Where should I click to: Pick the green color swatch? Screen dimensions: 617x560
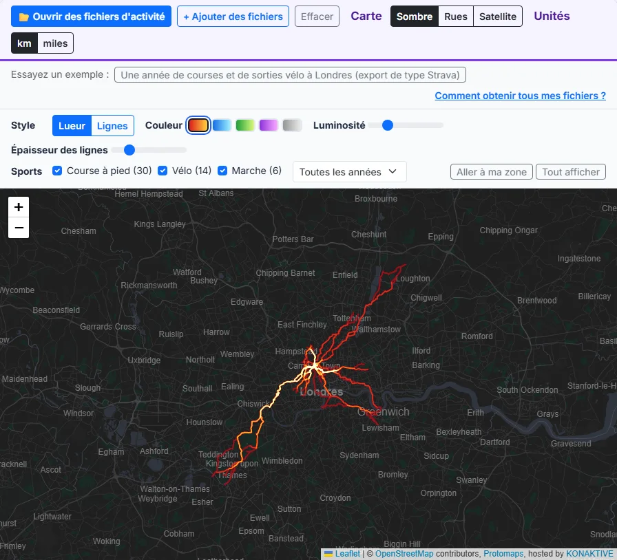[x=245, y=125]
